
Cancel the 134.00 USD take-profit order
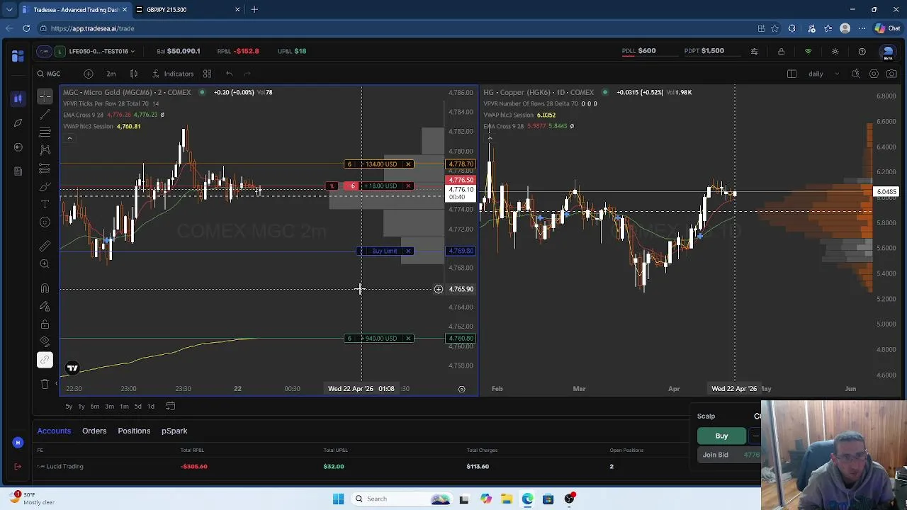point(408,164)
